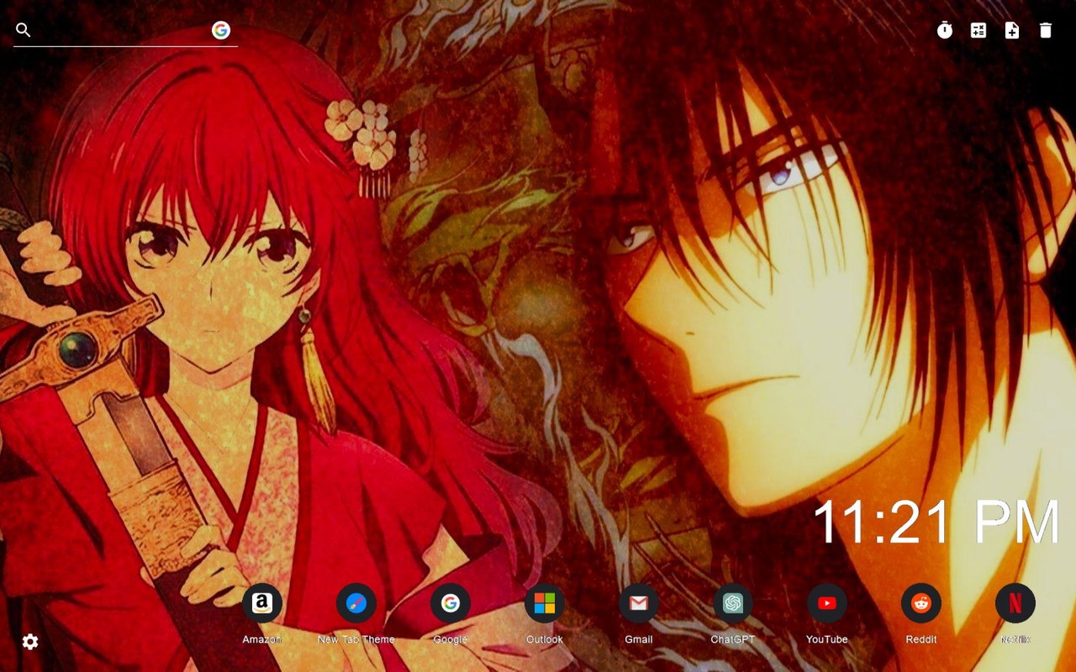The image size is (1076, 672).
Task: Open the calculator icon
Action: 978,30
